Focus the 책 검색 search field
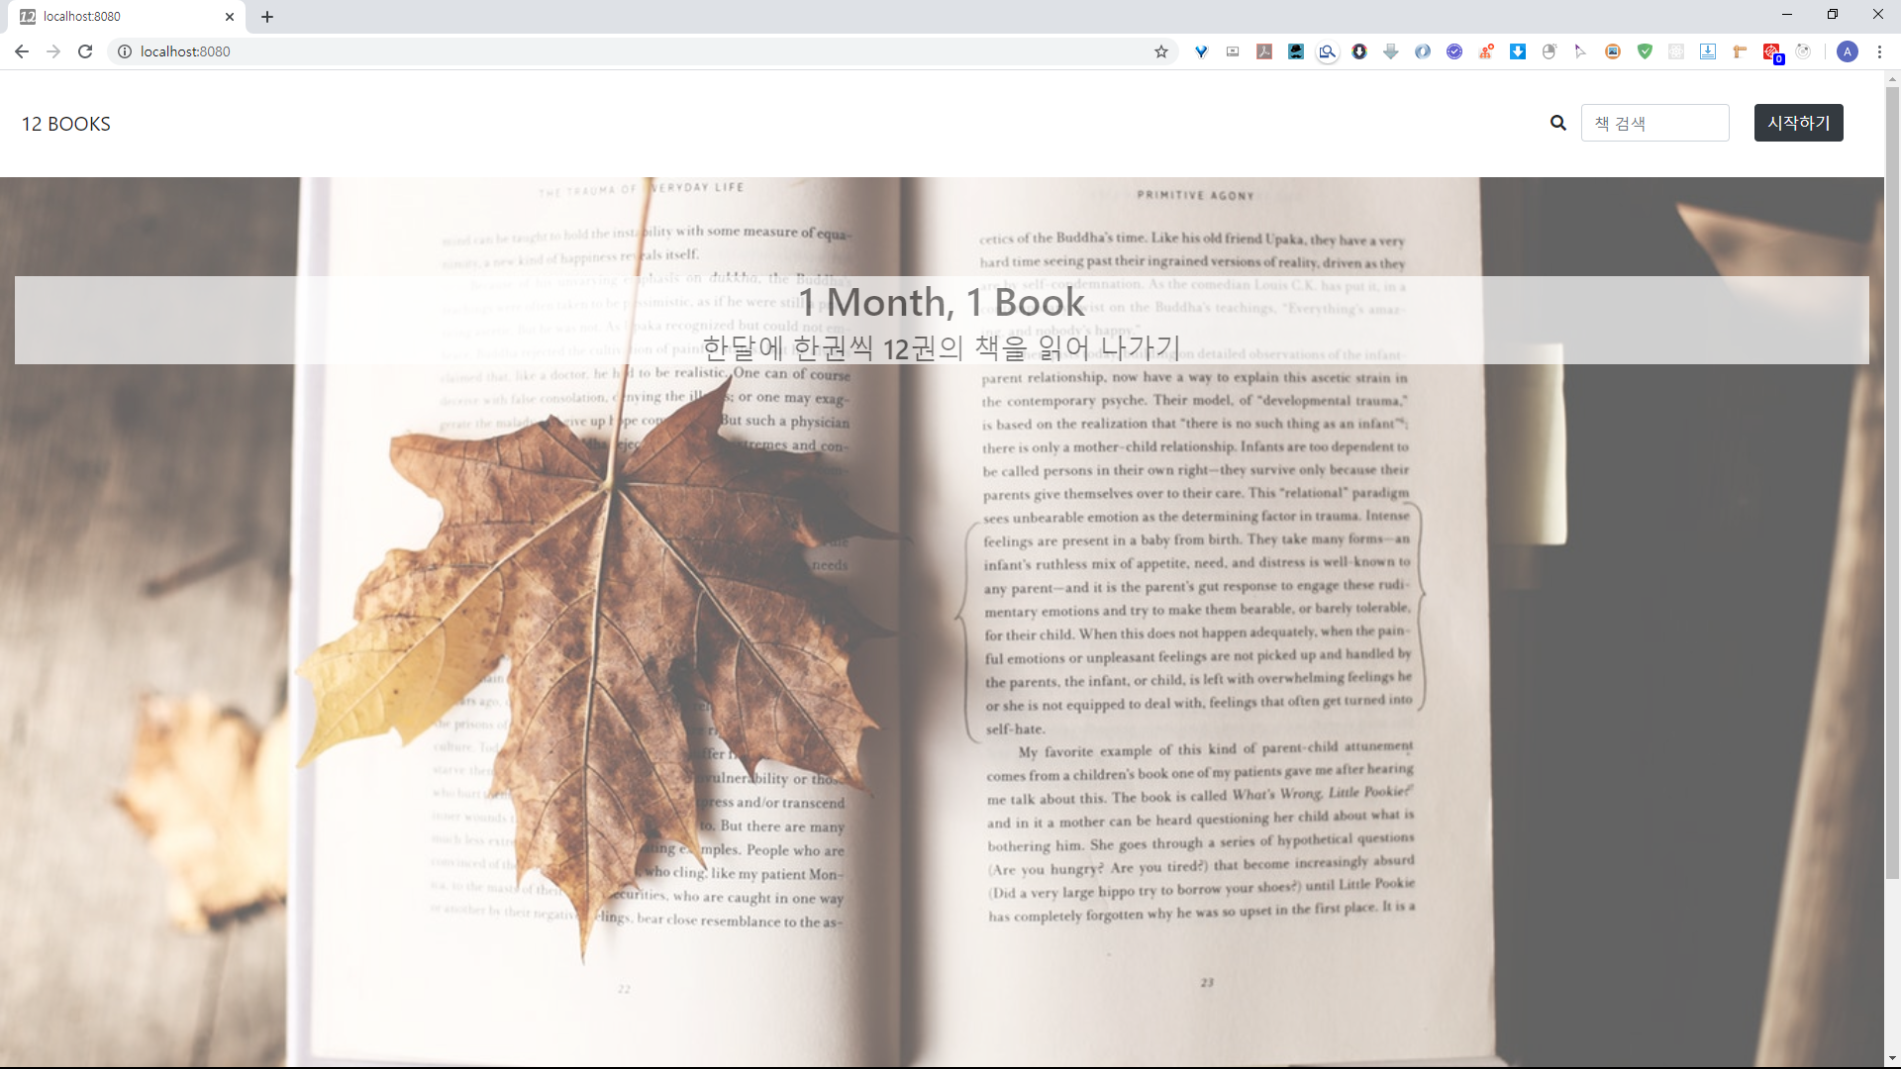 point(1654,123)
